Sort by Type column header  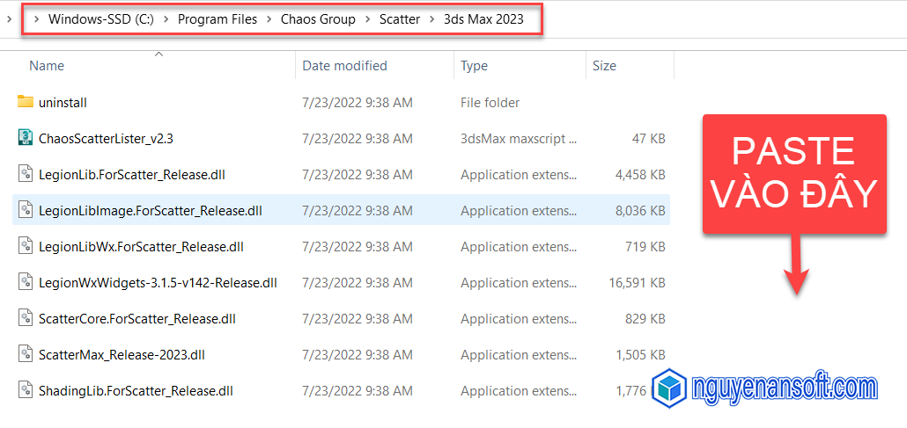pyautogui.click(x=475, y=66)
